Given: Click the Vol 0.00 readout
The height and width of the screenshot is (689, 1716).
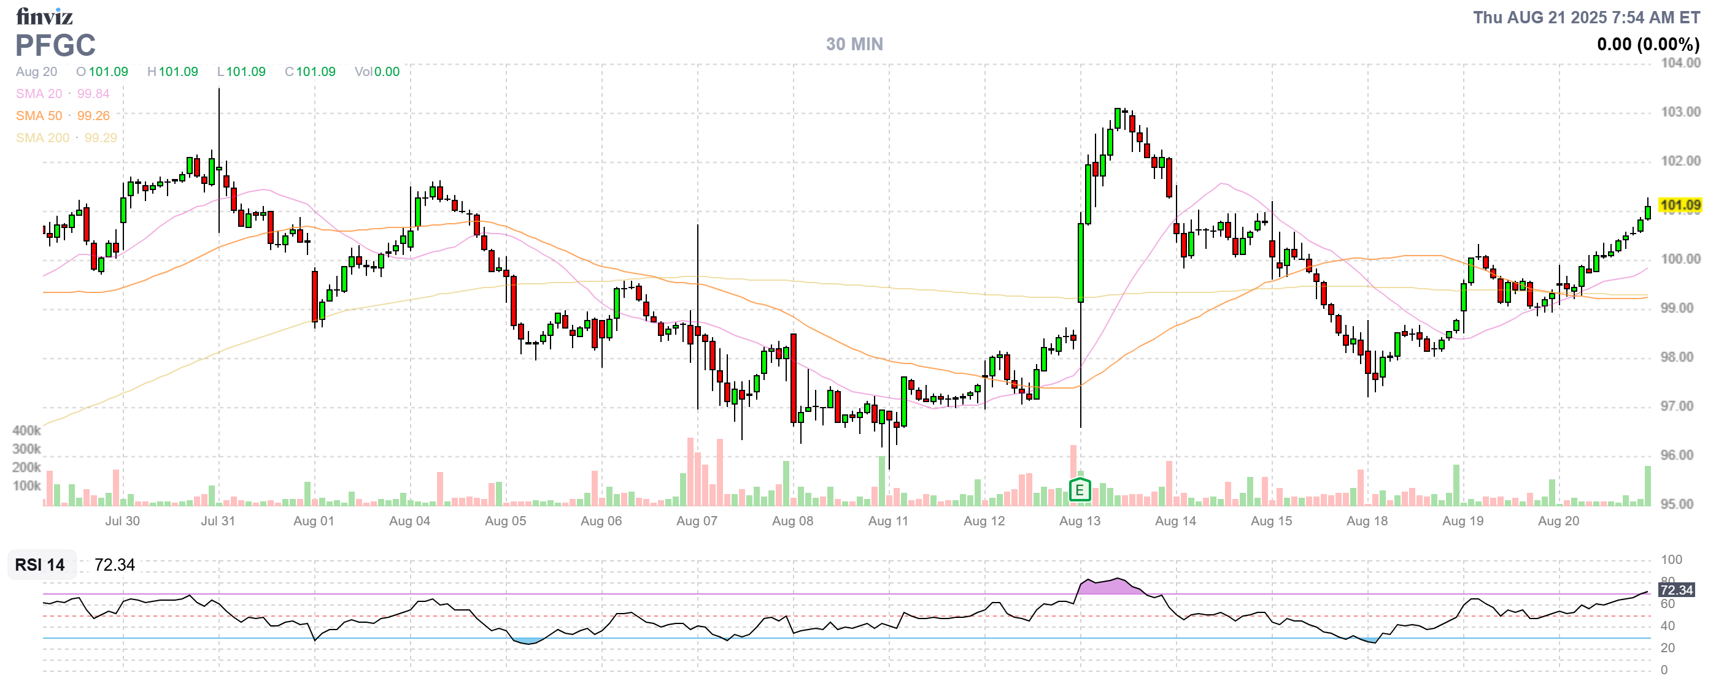Looking at the screenshot, I should pos(377,71).
